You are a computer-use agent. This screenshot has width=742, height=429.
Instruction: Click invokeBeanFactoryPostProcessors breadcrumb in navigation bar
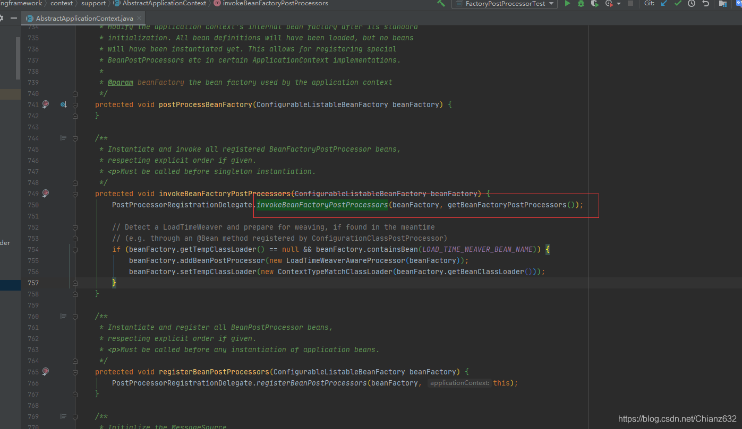coord(271,3)
